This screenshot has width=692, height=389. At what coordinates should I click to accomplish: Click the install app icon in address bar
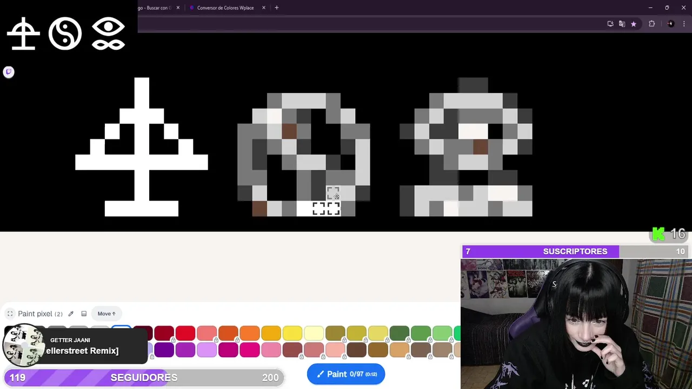tap(610, 24)
